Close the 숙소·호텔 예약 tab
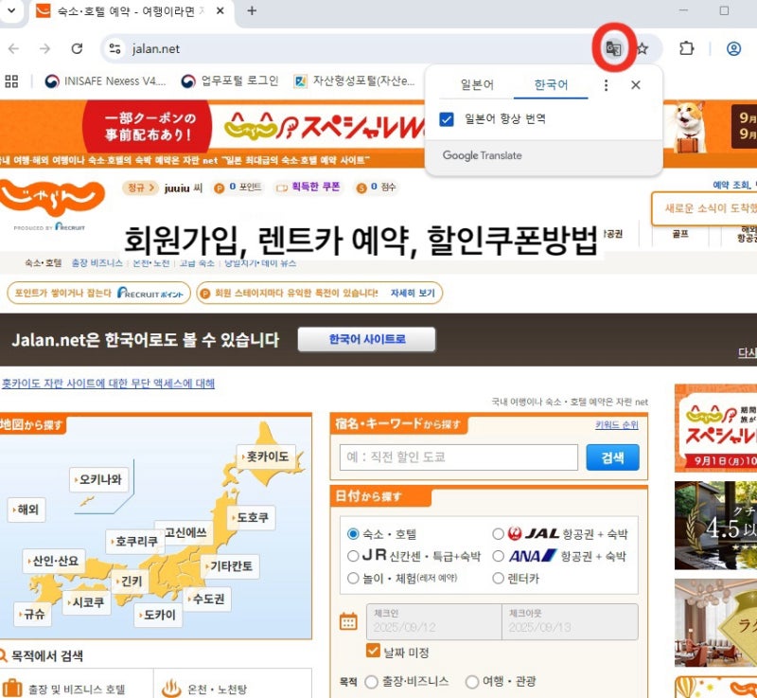 [220, 10]
